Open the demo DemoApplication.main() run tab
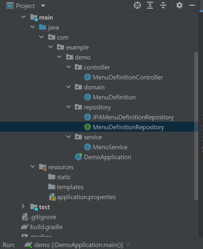 pyautogui.click(x=78, y=245)
